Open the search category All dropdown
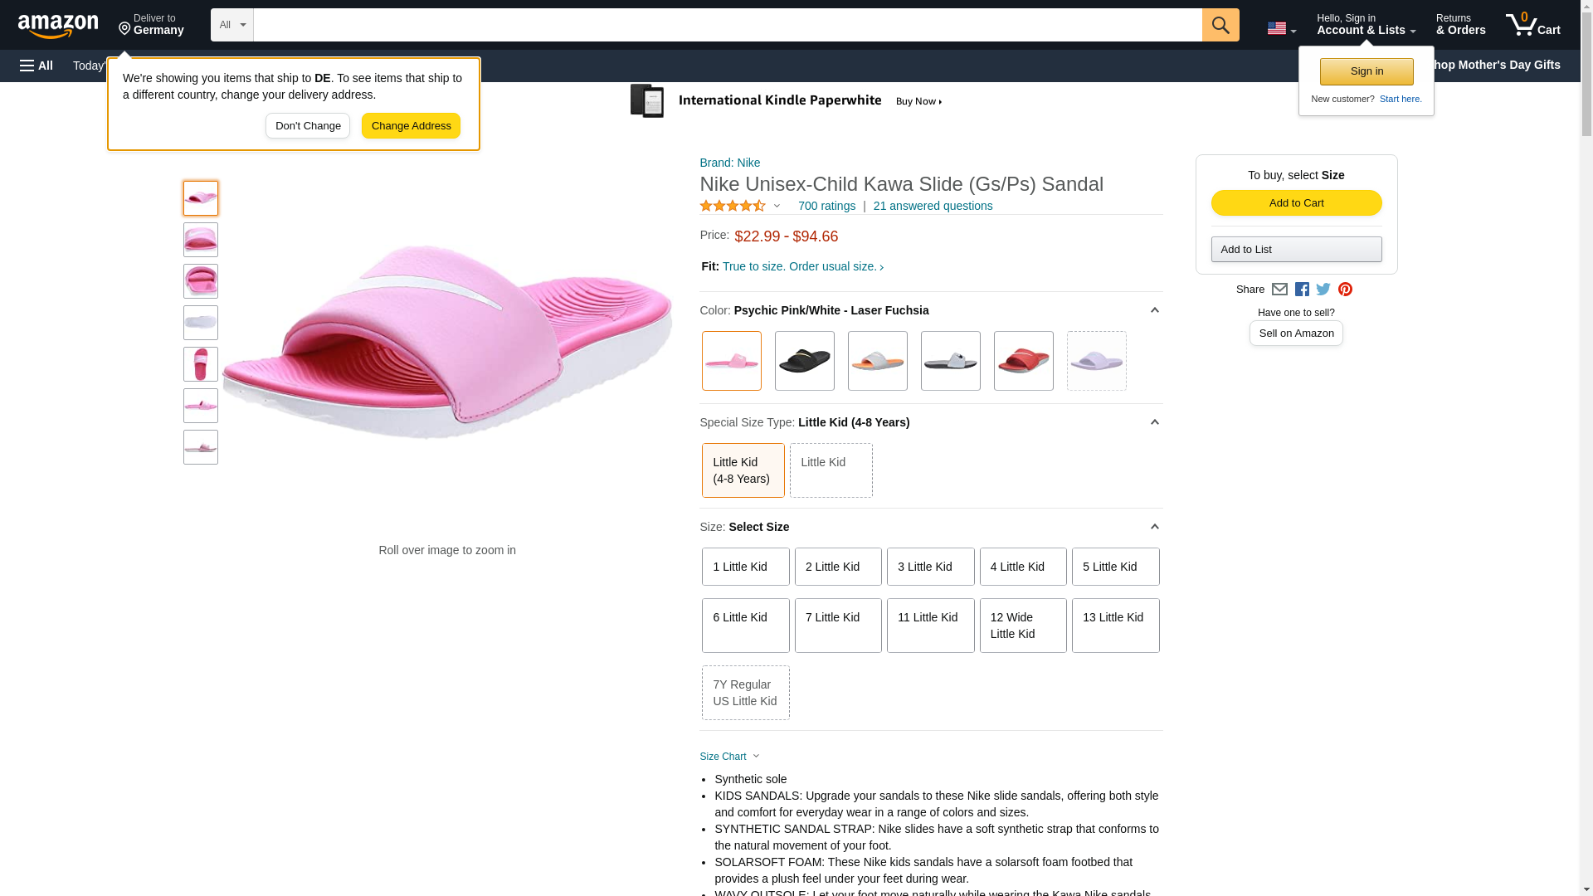1593x896 pixels. point(231,25)
